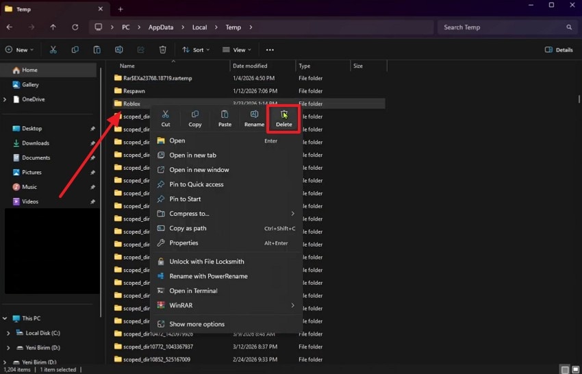Expand the Compress to submenu
The height and width of the screenshot is (374, 582).
pos(292,214)
